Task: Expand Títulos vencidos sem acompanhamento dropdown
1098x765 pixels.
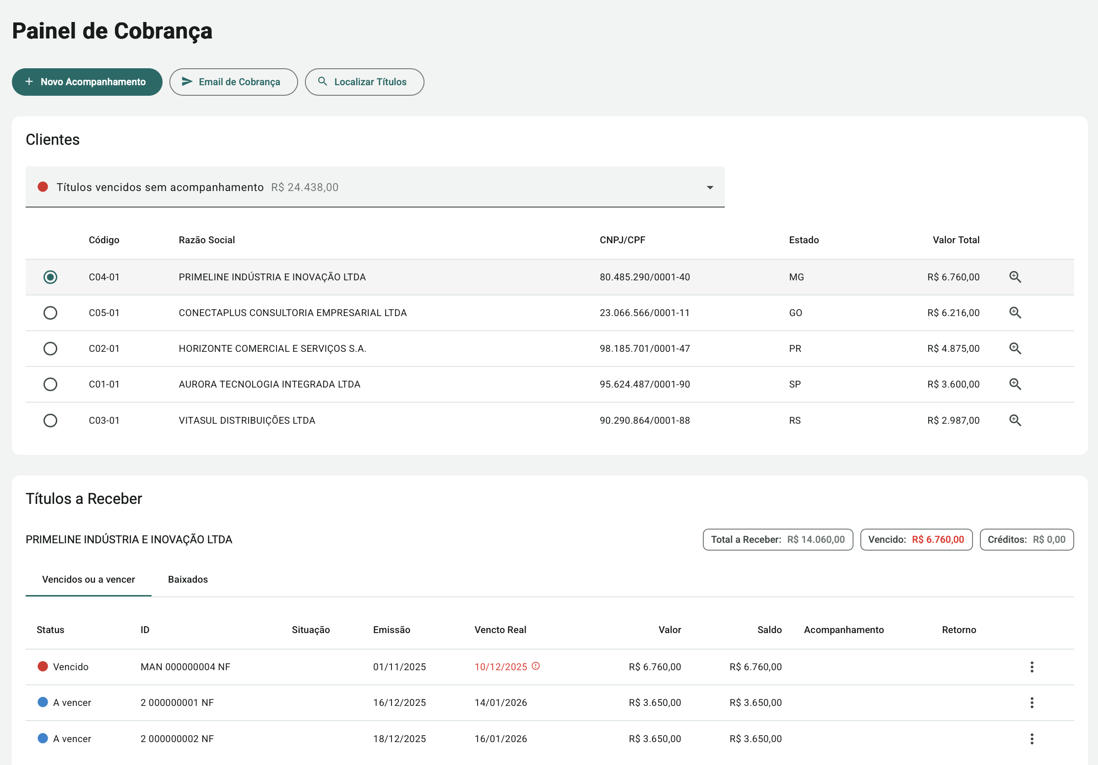Action: (x=375, y=187)
